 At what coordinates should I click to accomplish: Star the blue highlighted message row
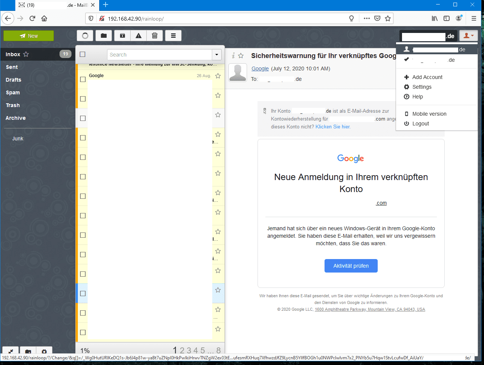(x=218, y=290)
